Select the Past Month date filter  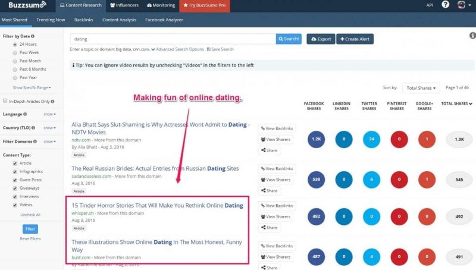15,61
